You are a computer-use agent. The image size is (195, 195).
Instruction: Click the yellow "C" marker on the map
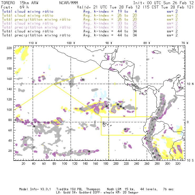tap(123, 100)
